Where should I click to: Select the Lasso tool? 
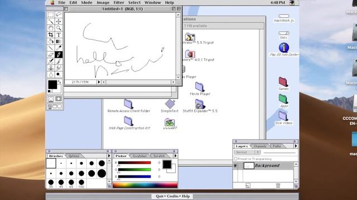[59, 15]
